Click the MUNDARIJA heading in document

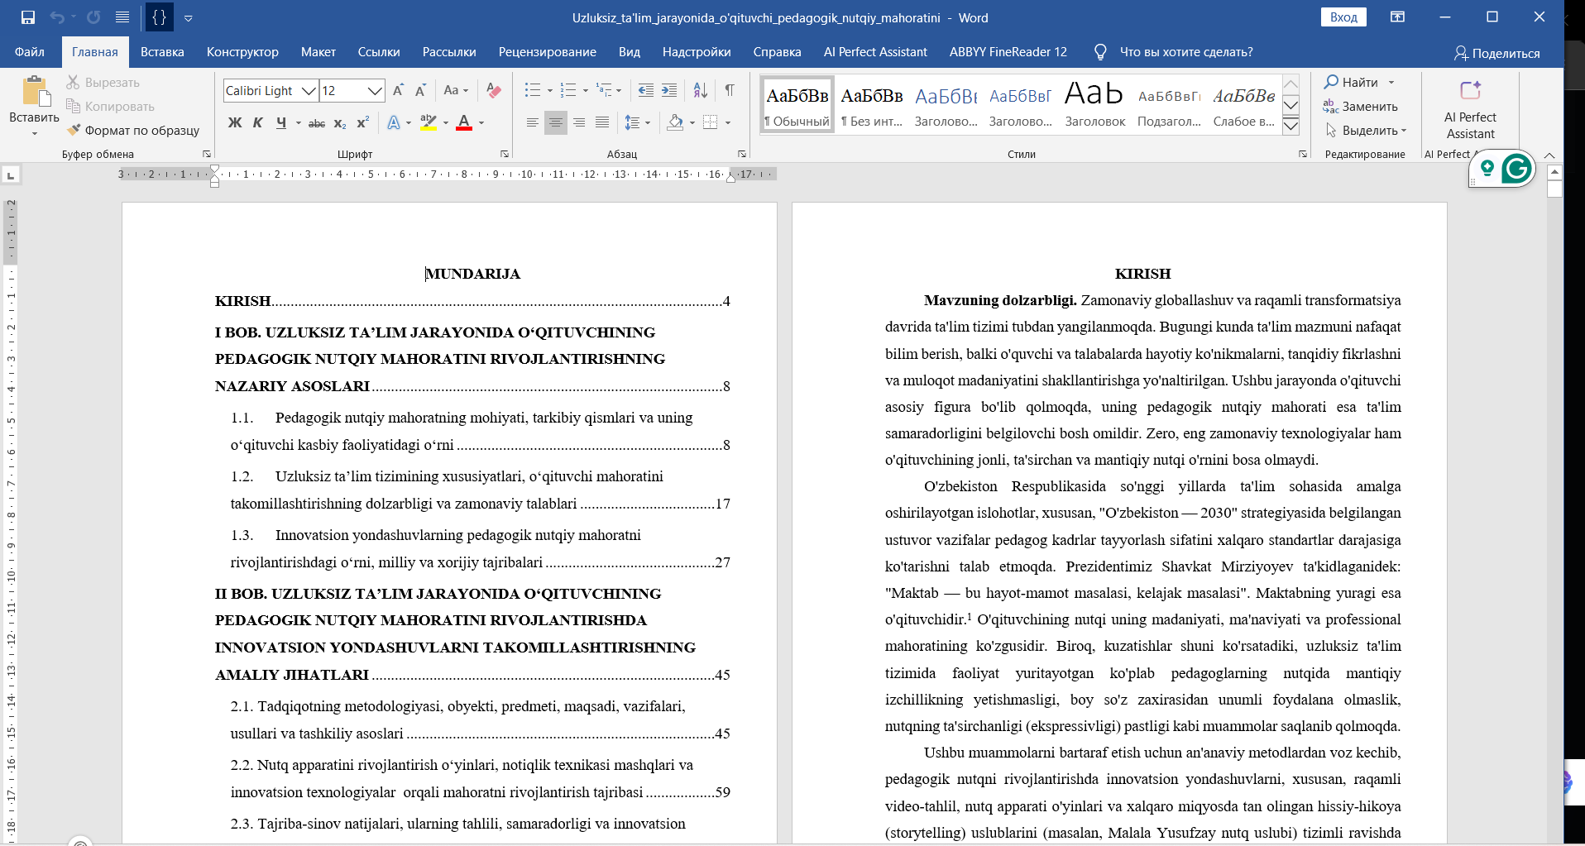coord(473,274)
